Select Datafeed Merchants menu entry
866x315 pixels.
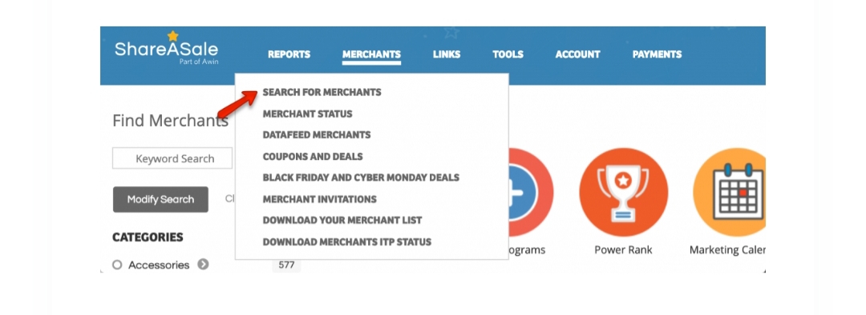point(317,135)
